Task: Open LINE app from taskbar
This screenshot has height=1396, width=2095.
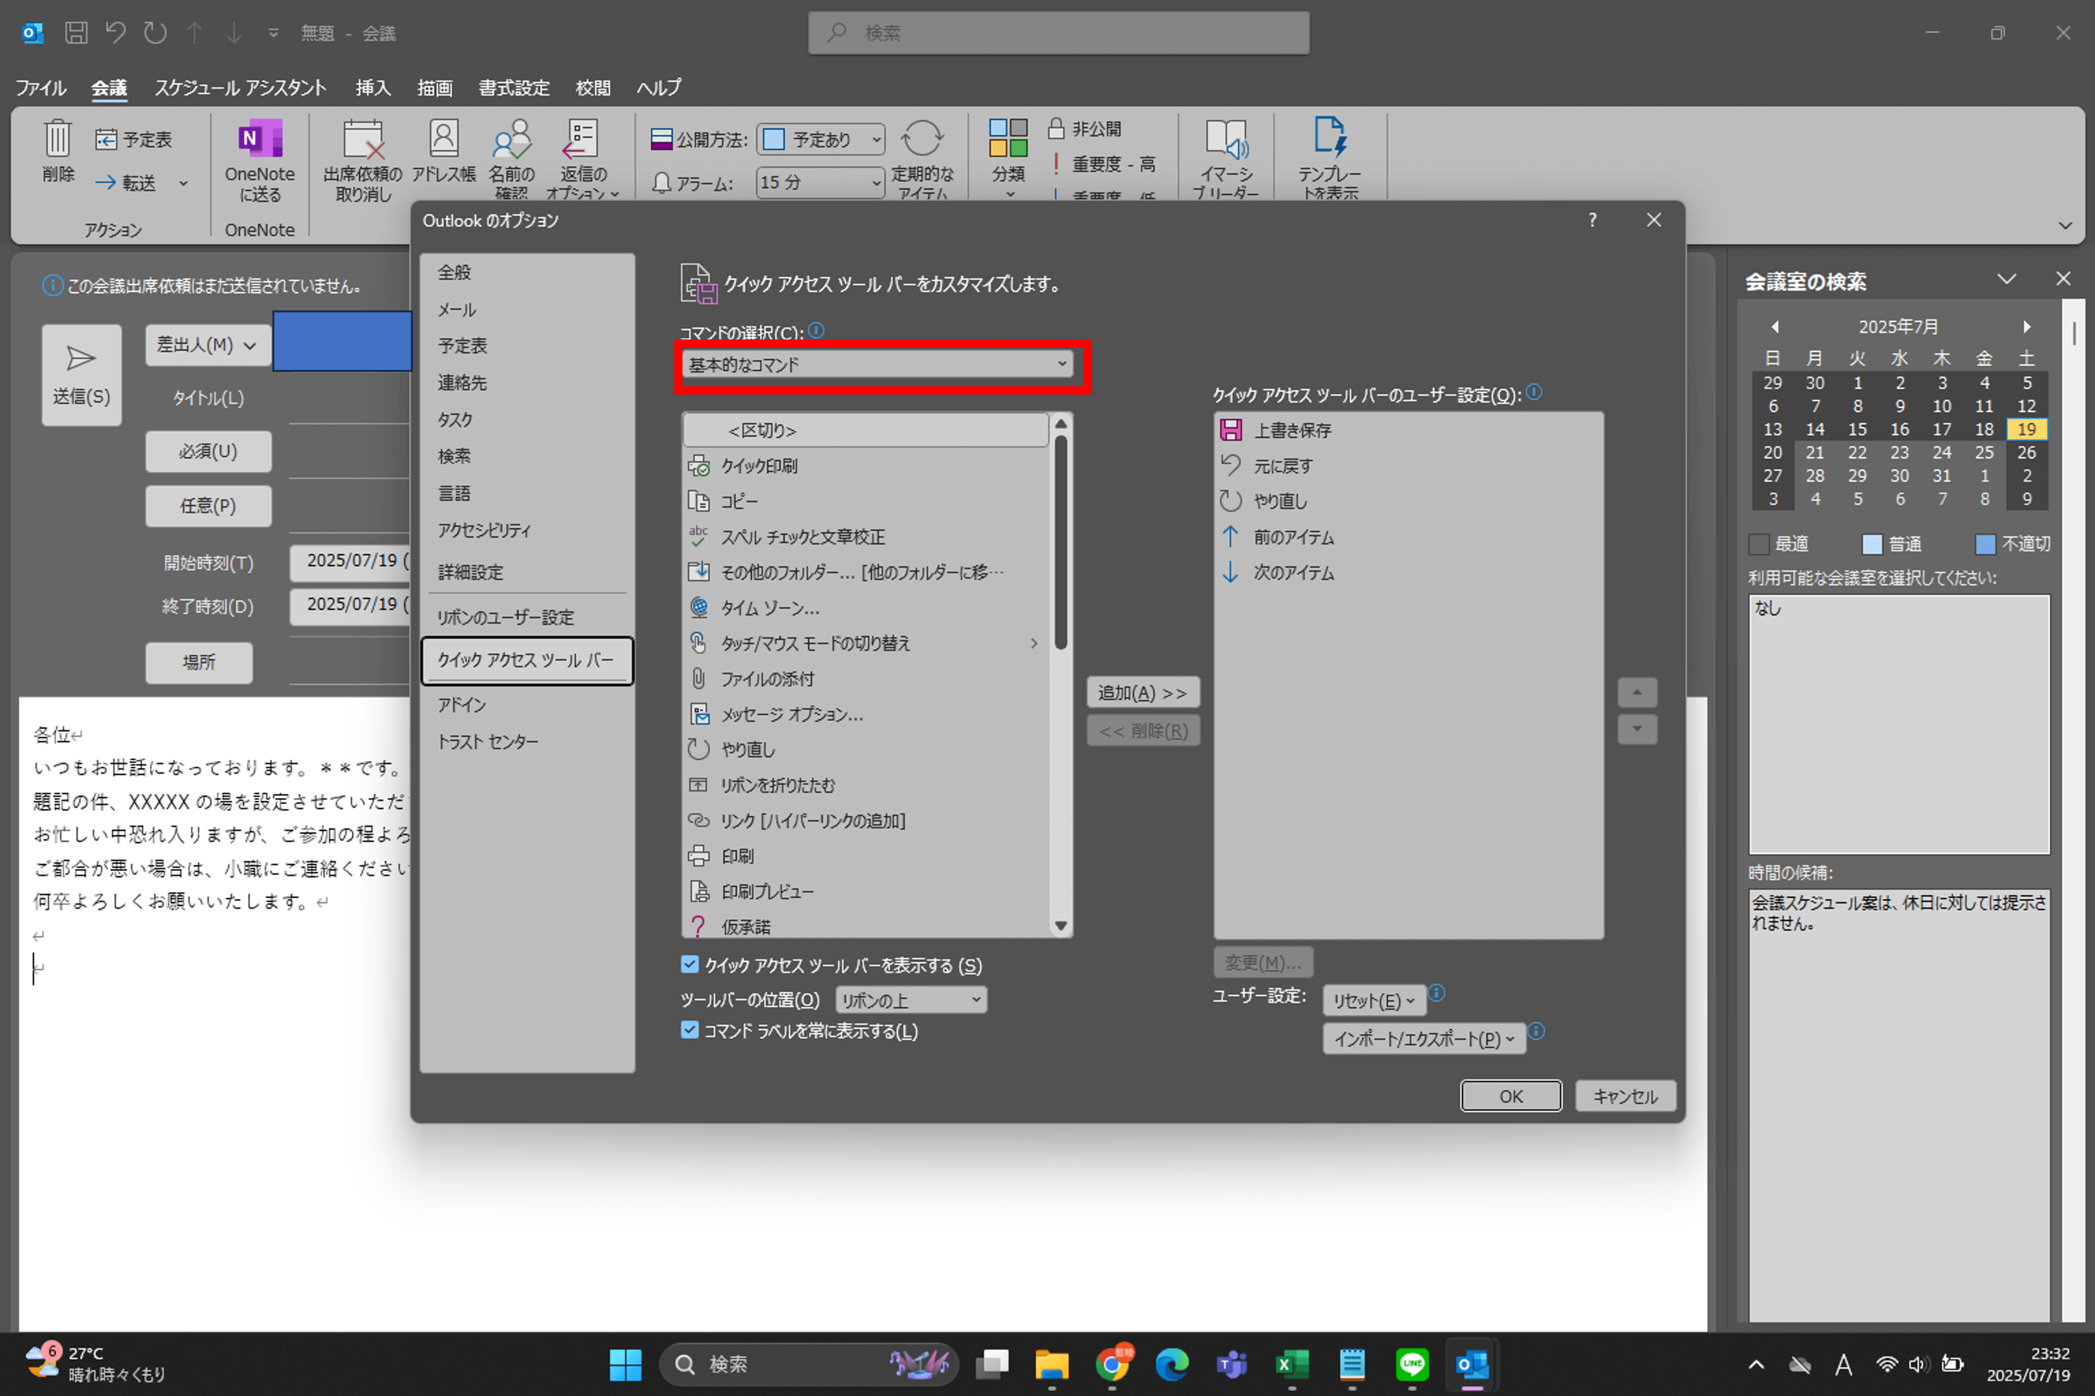Action: coord(1412,1364)
